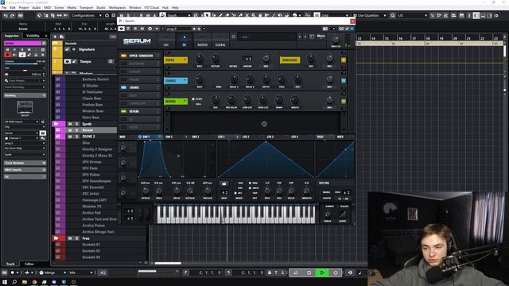Open the Hyper effect type dropdown

coord(176,60)
